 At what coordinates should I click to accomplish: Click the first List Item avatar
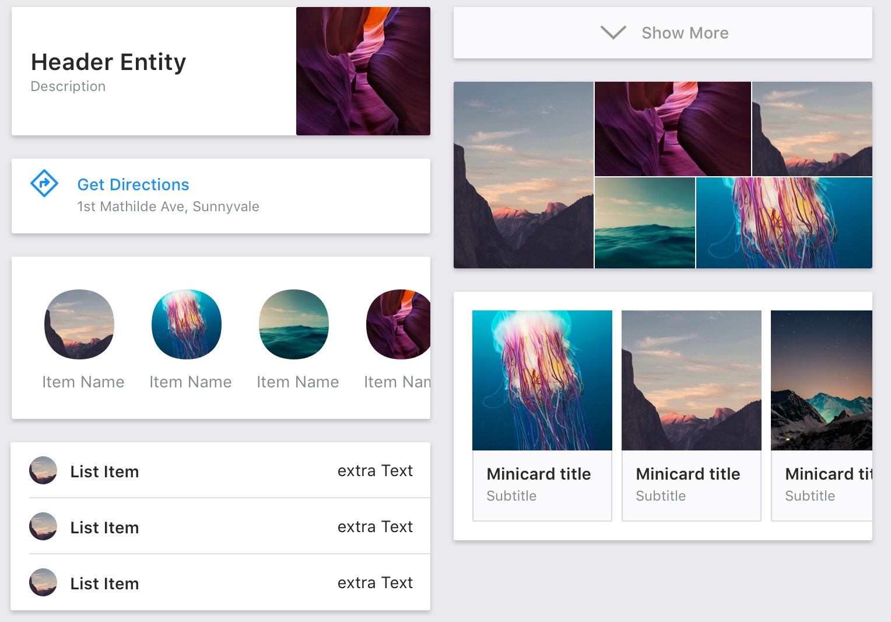pyautogui.click(x=43, y=471)
